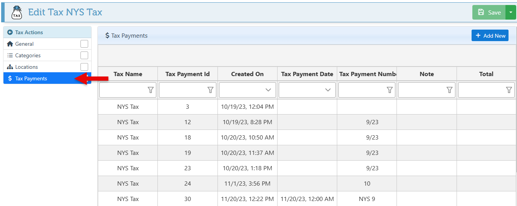Click filter icon in Total column
The height and width of the screenshot is (206, 517).
pos(509,90)
